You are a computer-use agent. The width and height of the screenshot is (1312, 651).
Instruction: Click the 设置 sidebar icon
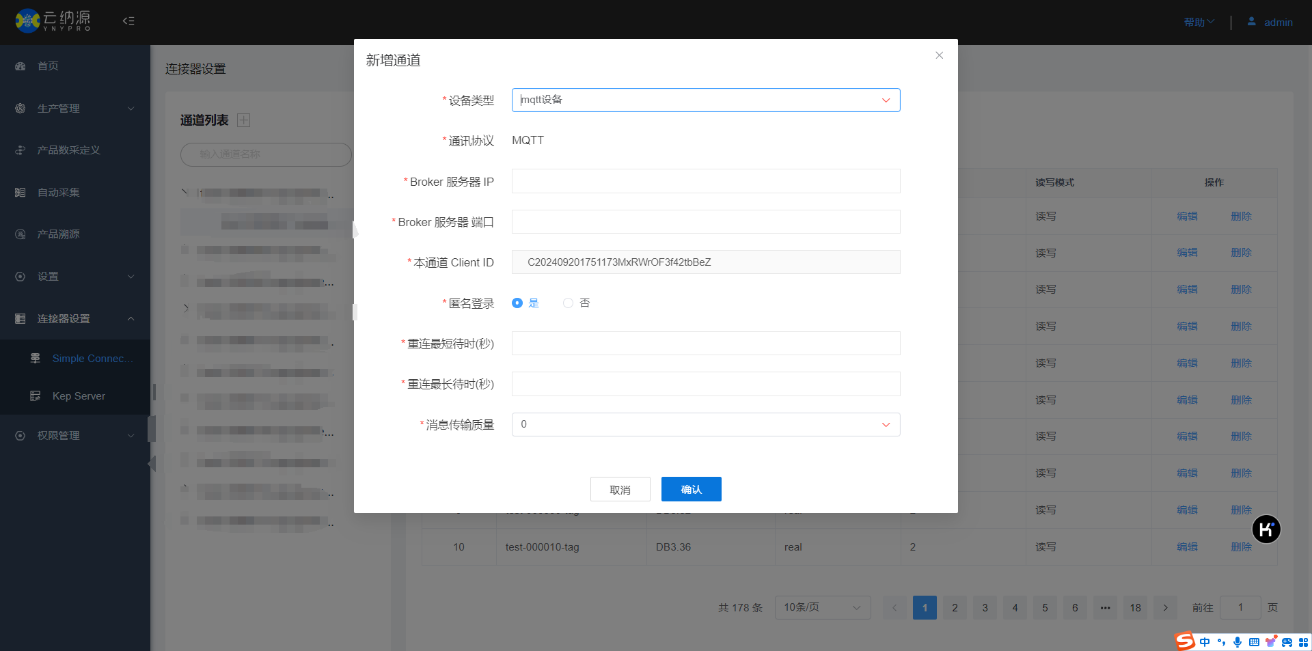[20, 277]
